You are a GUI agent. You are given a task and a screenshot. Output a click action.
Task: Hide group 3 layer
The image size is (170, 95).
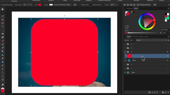168,52
